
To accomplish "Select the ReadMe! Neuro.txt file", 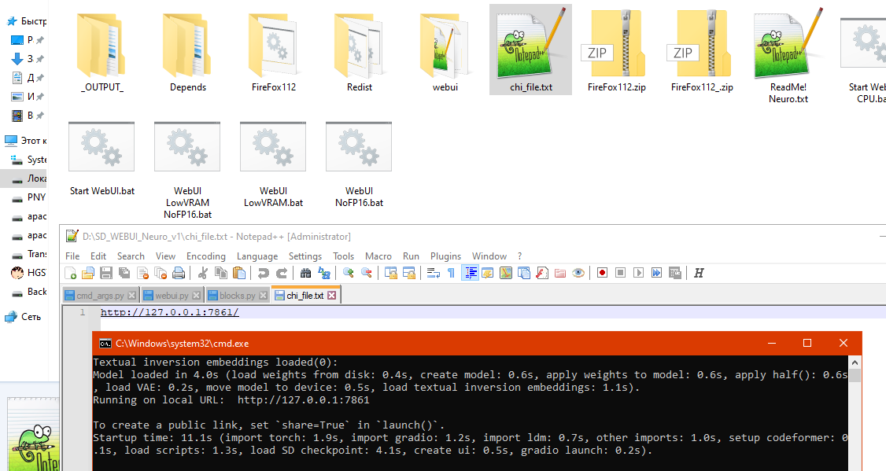I will tap(788, 55).
